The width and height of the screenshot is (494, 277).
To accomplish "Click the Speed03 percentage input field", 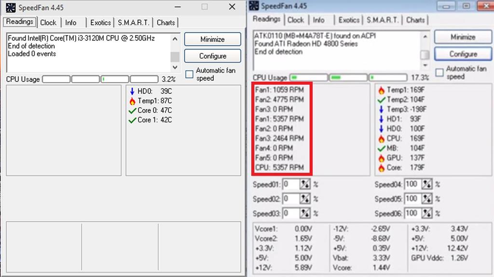I will [291, 214].
